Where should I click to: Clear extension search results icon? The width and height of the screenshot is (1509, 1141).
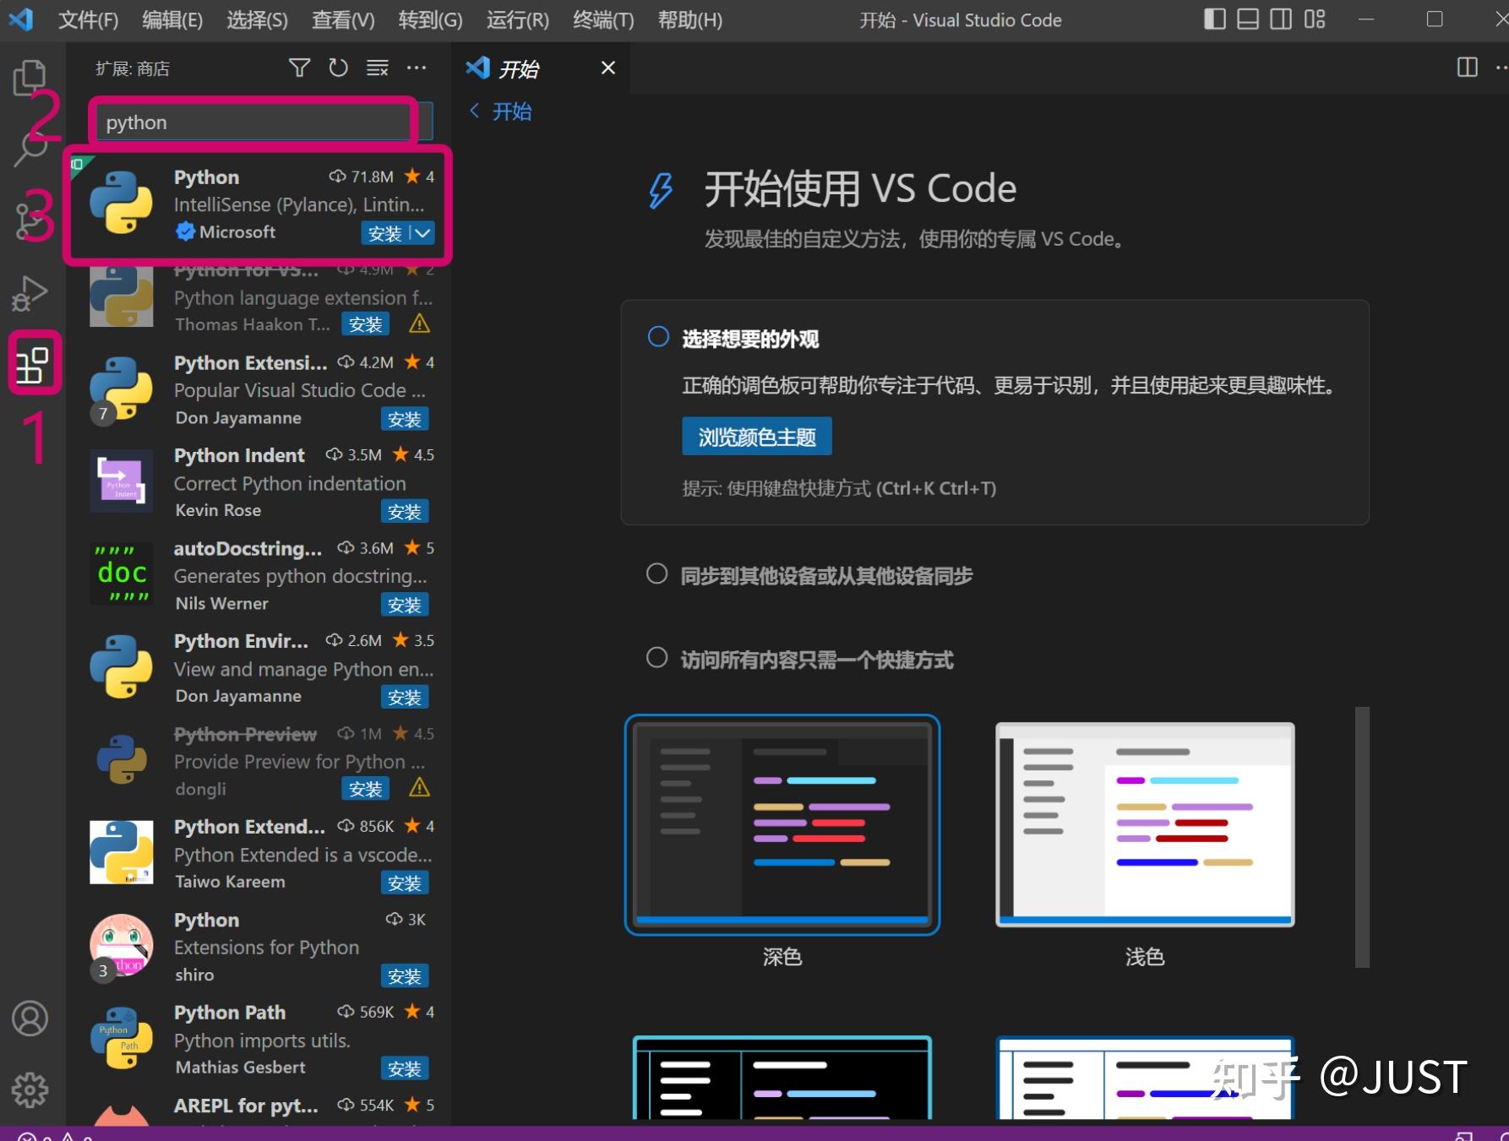pos(377,68)
